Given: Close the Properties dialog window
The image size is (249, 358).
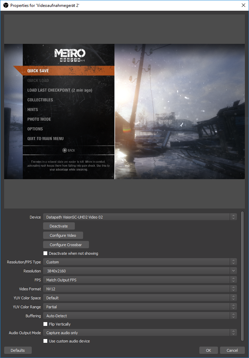Looking at the screenshot, I should 243,5.
